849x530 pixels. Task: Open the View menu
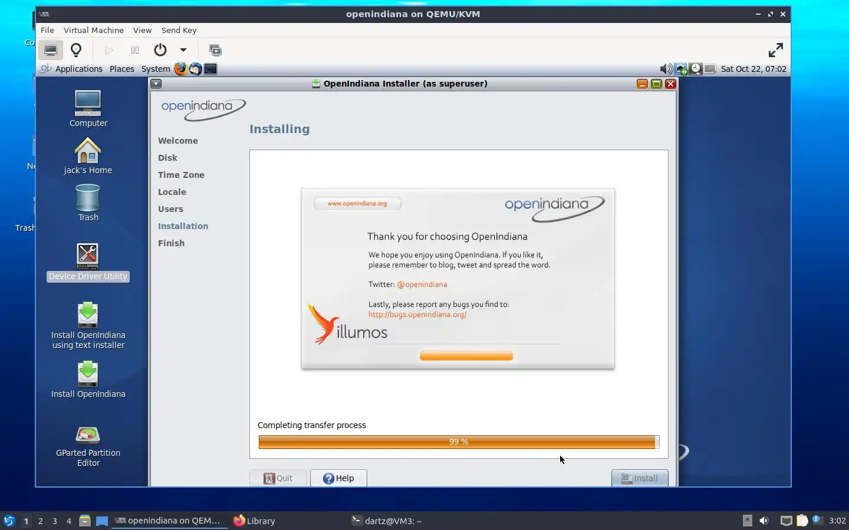[142, 30]
